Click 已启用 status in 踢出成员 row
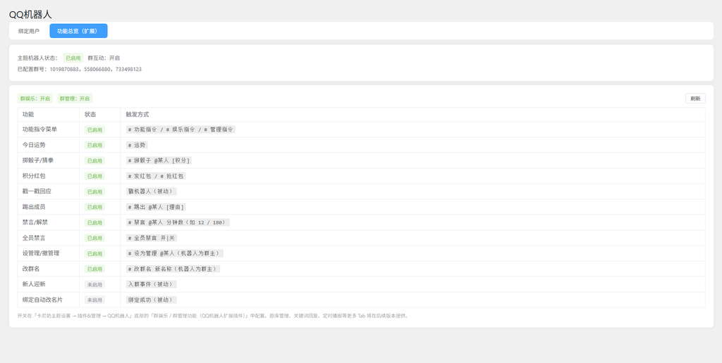 point(94,208)
